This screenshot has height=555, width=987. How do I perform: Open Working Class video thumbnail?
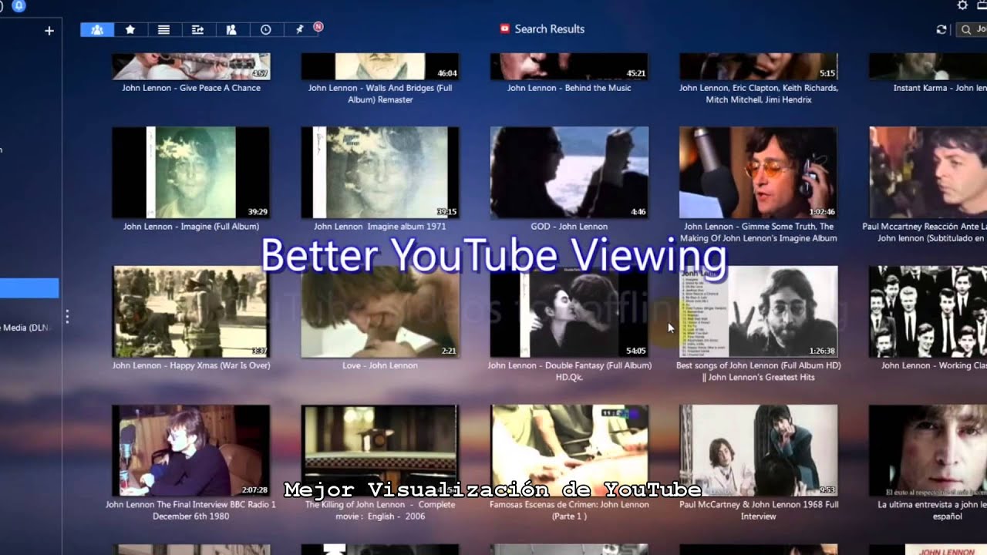928,311
